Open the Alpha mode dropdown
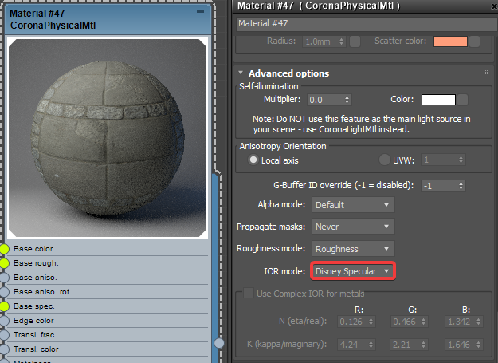498x363 pixels. click(353, 205)
